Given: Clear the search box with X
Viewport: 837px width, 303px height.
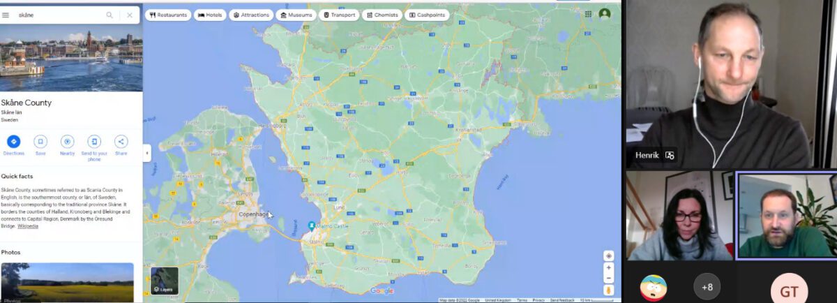Looking at the screenshot, I should click(130, 15).
